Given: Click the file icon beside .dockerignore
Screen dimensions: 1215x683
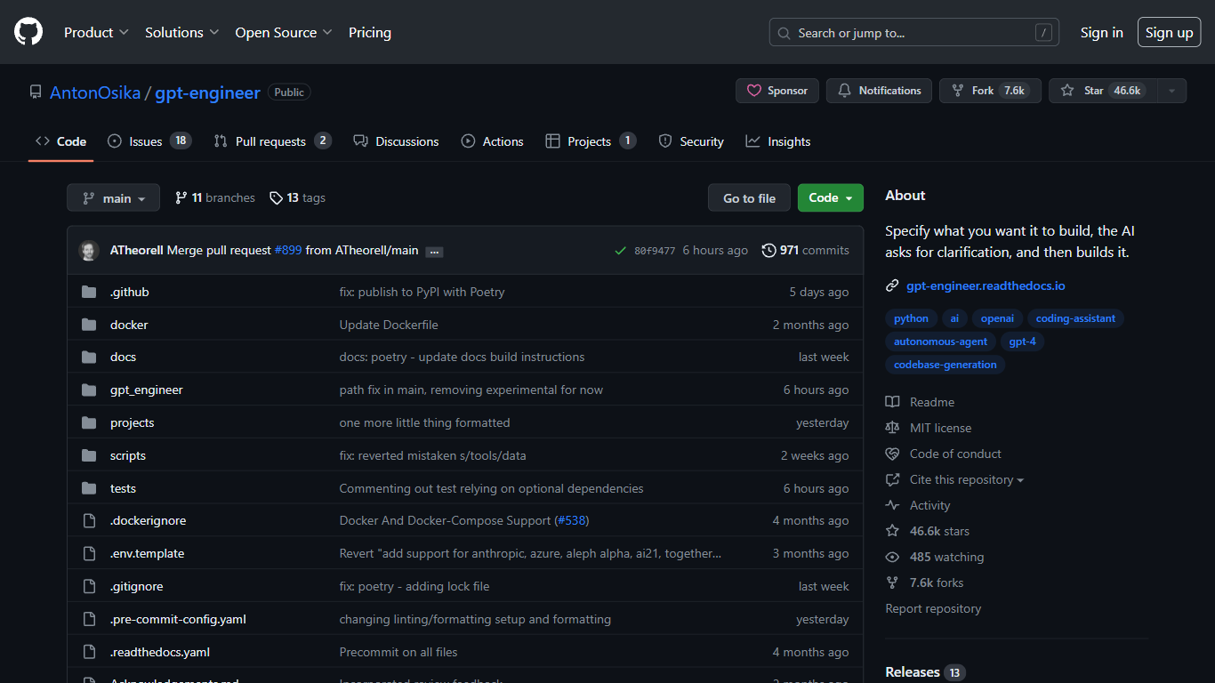Looking at the screenshot, I should [x=89, y=520].
